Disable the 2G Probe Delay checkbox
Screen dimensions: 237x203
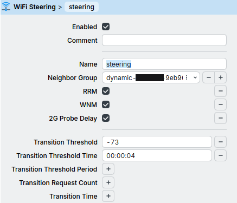tap(106, 119)
